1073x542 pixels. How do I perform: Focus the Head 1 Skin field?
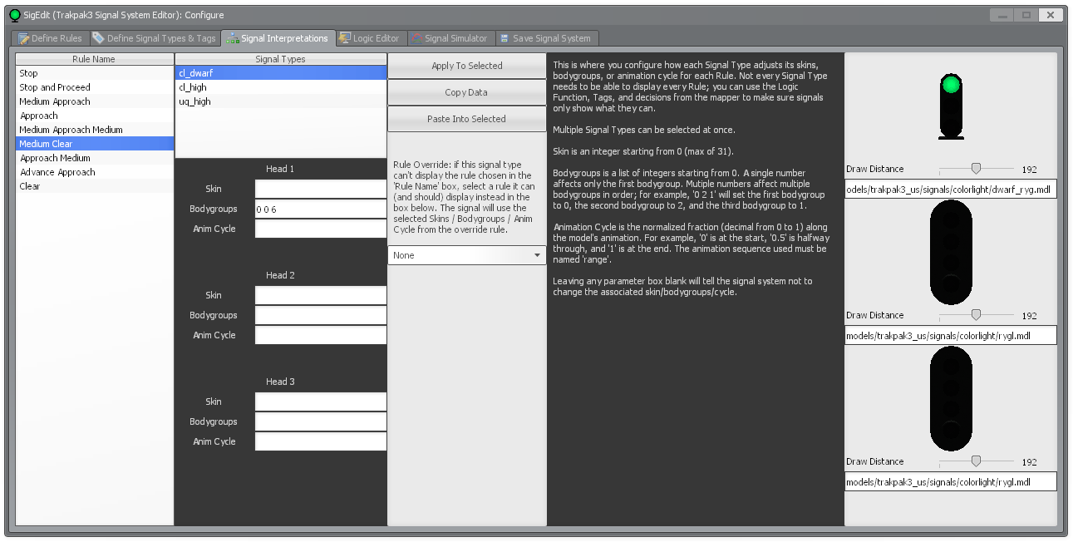click(321, 189)
